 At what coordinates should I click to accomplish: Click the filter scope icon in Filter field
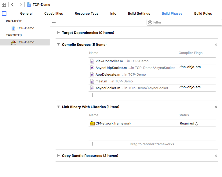pyautogui.click(x=150, y=22)
